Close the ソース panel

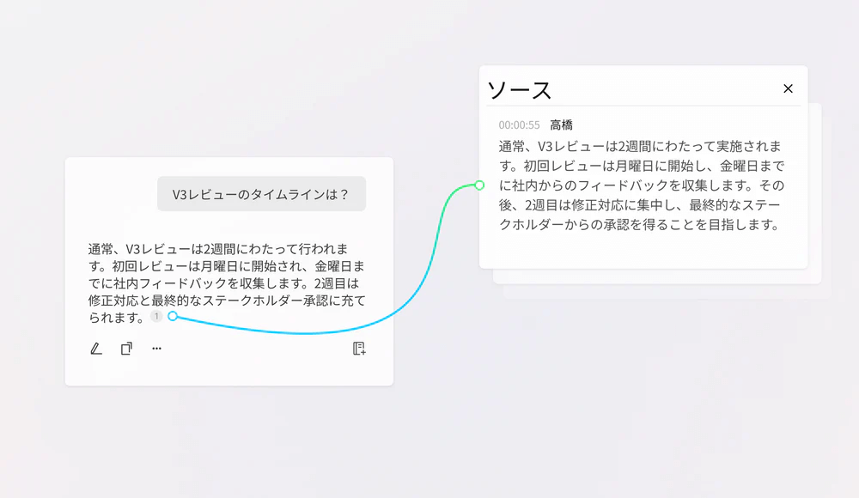(788, 88)
